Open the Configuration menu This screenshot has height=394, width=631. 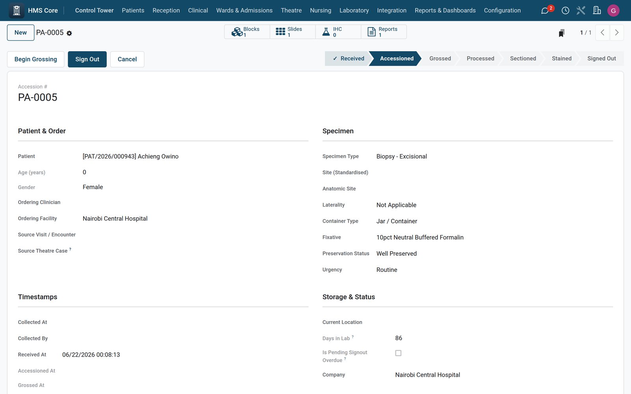pos(502,11)
